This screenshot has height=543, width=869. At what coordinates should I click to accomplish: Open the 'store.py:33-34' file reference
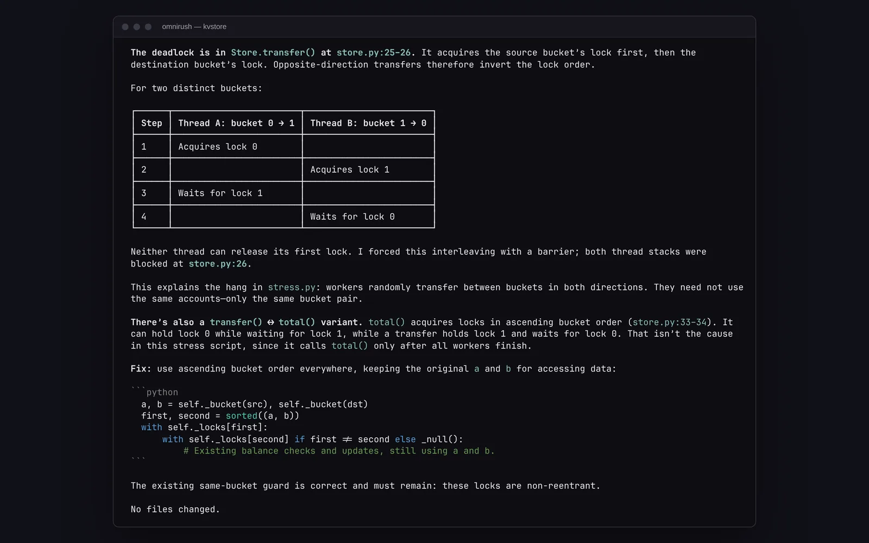[x=670, y=322]
